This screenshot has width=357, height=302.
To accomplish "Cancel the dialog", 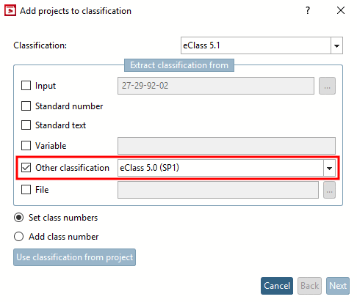I will [x=277, y=286].
